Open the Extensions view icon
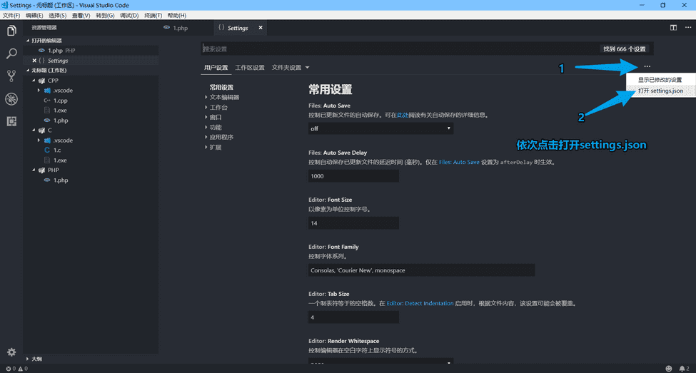 11,121
